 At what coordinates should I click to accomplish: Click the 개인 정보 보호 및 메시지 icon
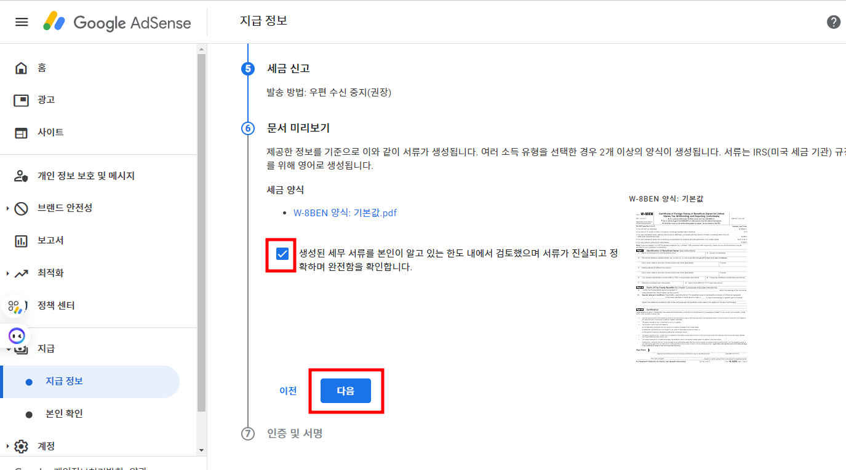pos(22,175)
